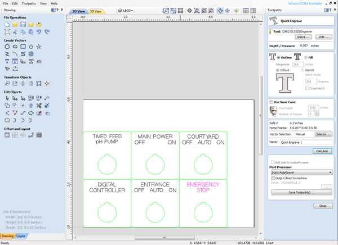
Task: Click the Depth / Pressure input field
Action: coord(304,45)
